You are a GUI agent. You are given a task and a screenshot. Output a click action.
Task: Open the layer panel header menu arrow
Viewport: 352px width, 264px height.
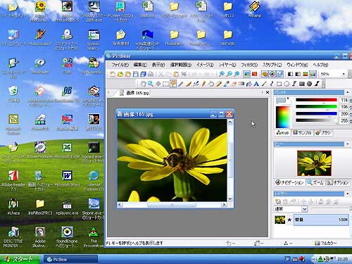coord(348,194)
